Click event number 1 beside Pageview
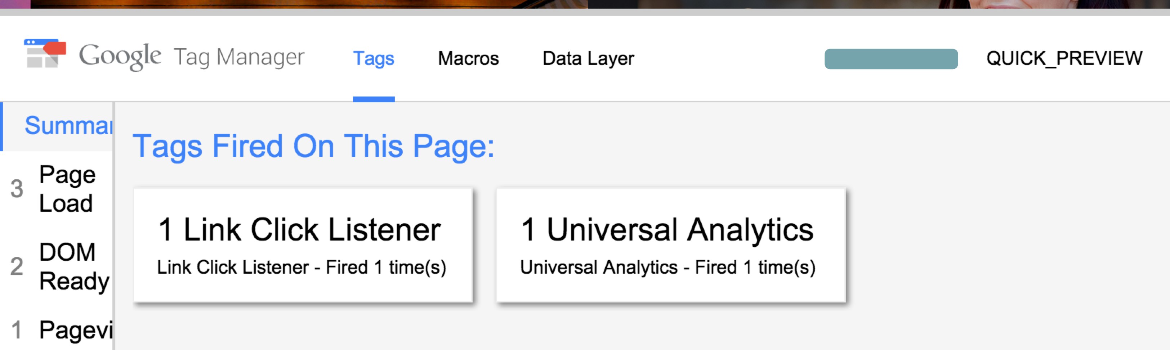Viewport: 1170px width, 350px height. 17,330
